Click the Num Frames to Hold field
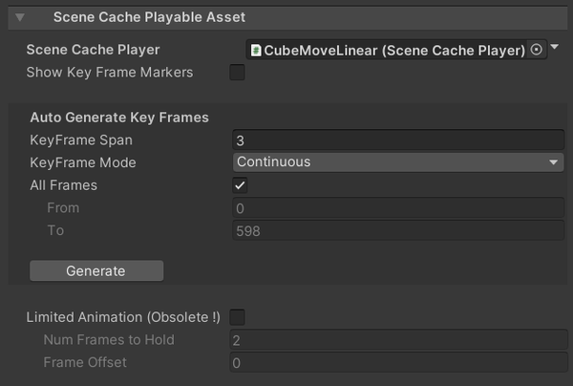 tap(397, 340)
